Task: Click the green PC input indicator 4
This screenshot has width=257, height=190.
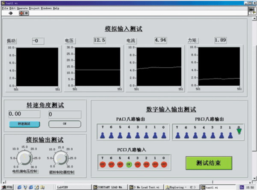Action: [x=128, y=164]
